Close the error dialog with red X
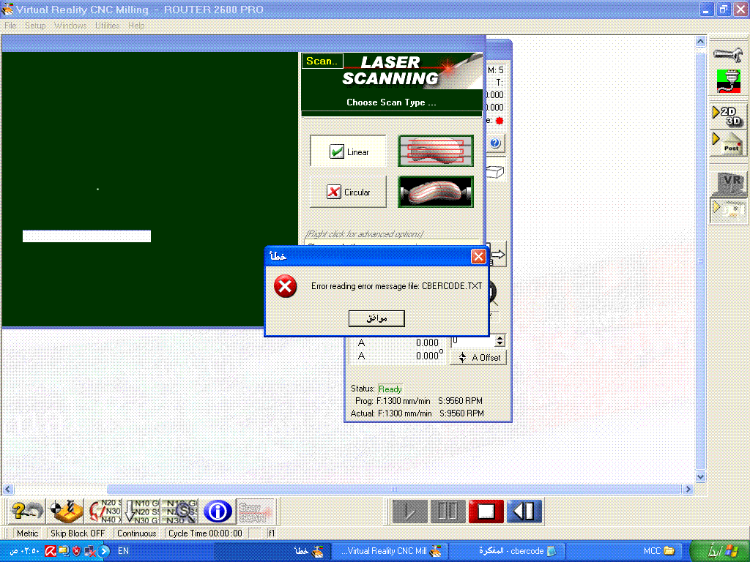The height and width of the screenshot is (562, 750). [478, 256]
